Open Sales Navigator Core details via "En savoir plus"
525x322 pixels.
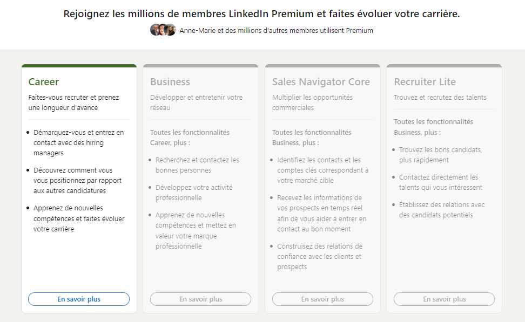(x=322, y=299)
